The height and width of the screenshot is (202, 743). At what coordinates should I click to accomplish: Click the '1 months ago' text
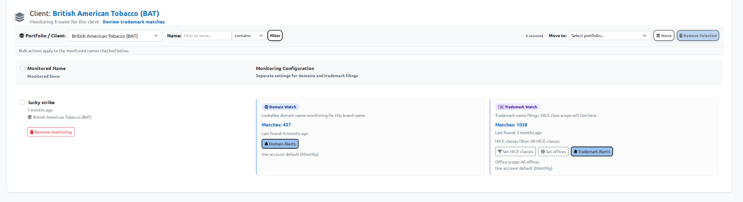pyautogui.click(x=40, y=110)
